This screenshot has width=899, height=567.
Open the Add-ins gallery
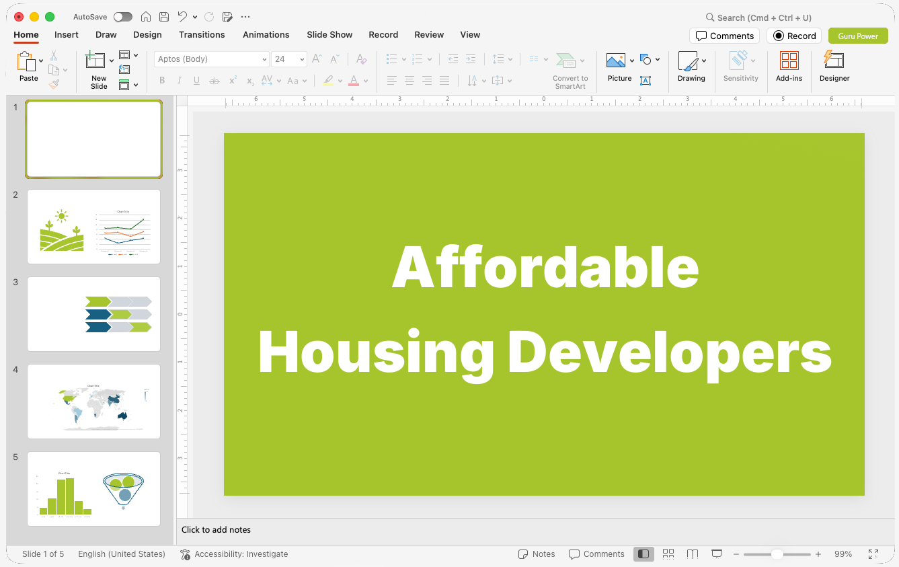point(789,67)
